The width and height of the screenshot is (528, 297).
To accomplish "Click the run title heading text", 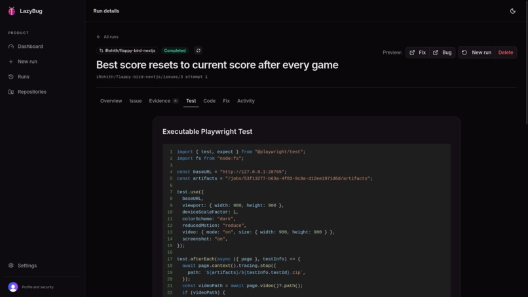I will click(x=217, y=65).
